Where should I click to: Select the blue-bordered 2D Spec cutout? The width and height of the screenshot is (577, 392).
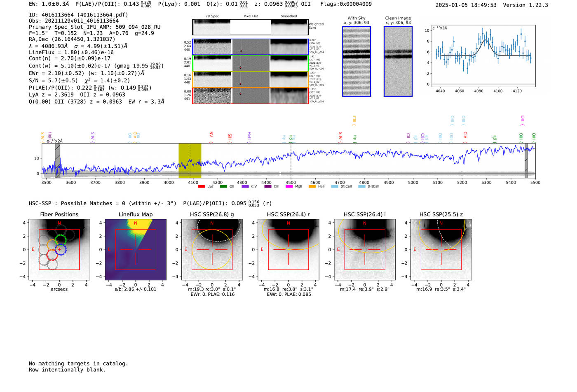coord(212,47)
